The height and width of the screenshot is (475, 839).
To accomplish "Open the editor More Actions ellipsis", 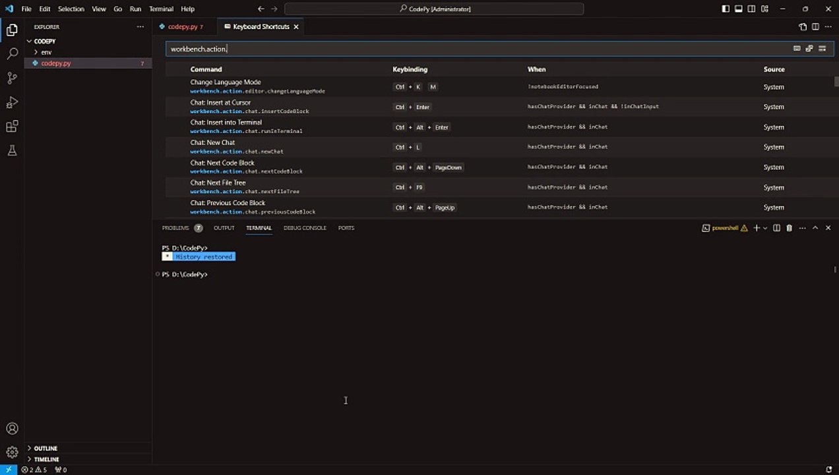I will pos(828,27).
